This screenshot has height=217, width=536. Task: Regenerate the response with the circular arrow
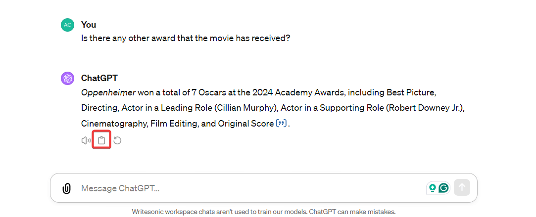[x=117, y=140]
